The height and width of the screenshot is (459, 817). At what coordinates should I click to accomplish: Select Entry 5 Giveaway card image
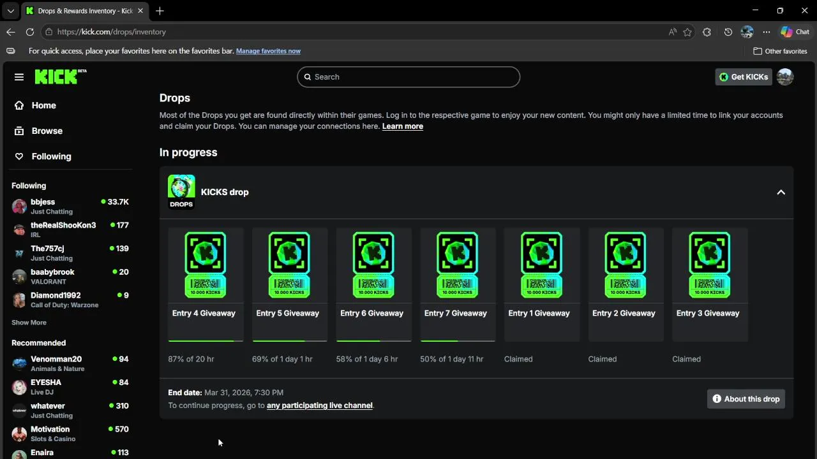289,265
